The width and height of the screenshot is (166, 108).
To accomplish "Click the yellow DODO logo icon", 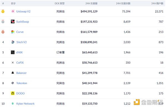I will coord(13,93).
